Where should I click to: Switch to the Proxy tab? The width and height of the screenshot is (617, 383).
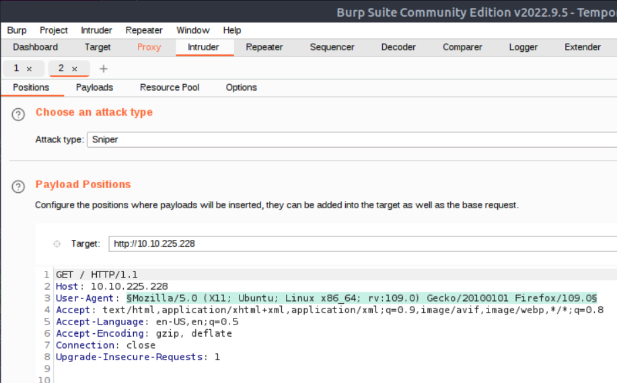(x=149, y=47)
